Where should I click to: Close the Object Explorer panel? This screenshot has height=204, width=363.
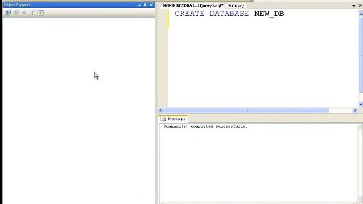151,5
